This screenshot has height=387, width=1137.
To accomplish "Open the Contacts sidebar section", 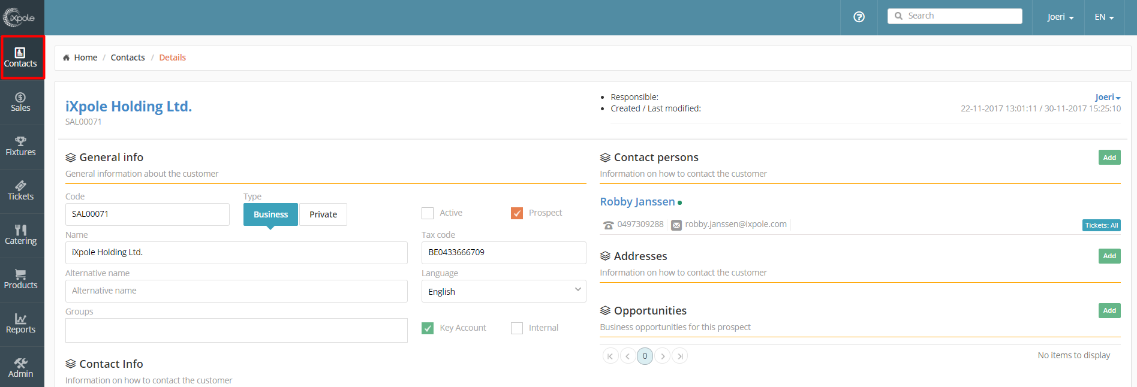I will (22, 58).
